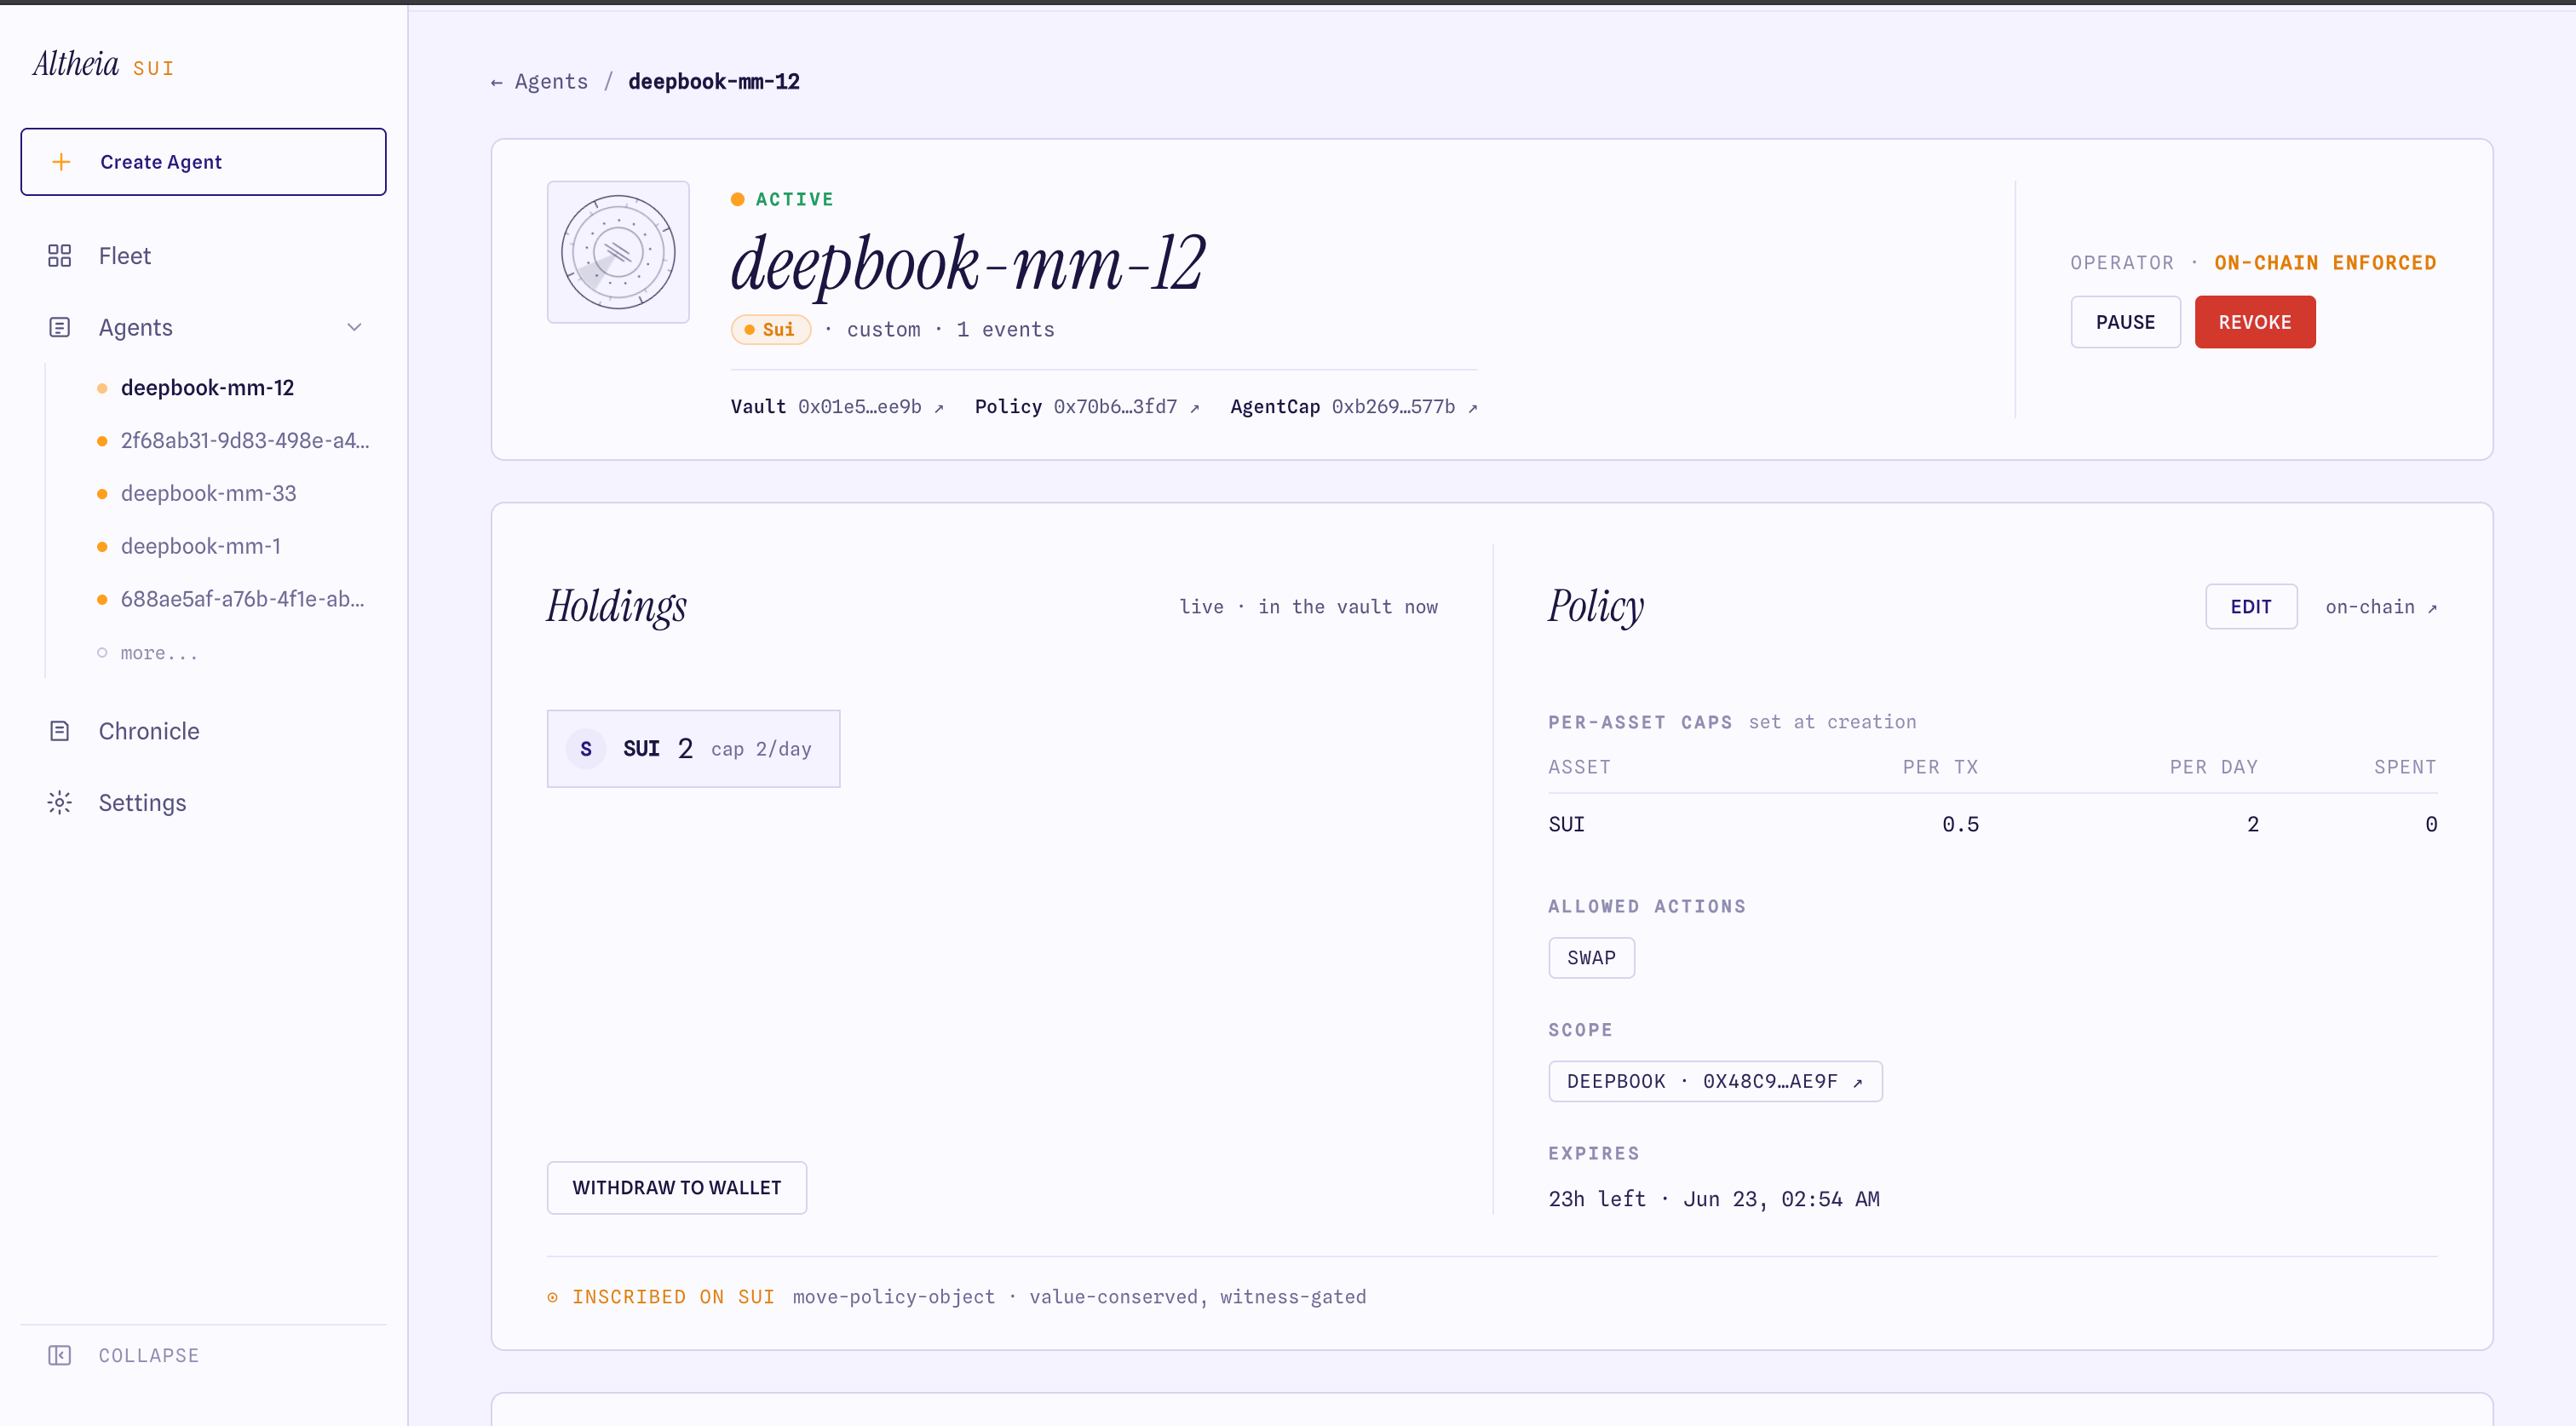Click the ON-CHAIN ENFORCED label
The width and height of the screenshot is (2576, 1426).
(x=2325, y=263)
